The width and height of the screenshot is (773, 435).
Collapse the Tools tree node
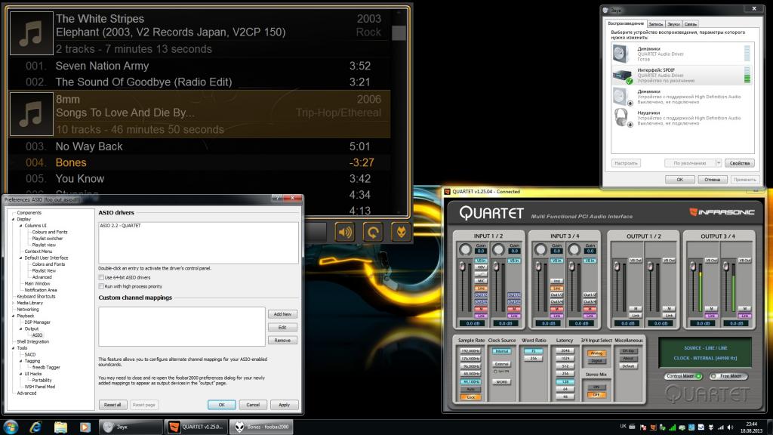coord(13,347)
